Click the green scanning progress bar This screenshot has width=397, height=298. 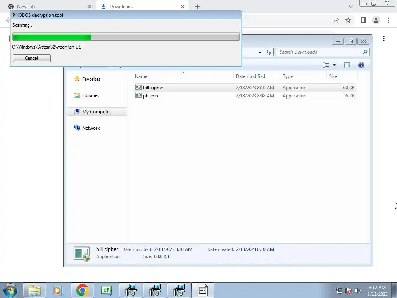click(126, 36)
